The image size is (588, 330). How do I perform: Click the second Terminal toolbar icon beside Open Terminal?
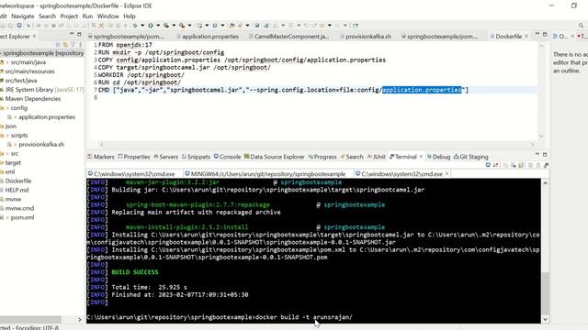pos(495,165)
